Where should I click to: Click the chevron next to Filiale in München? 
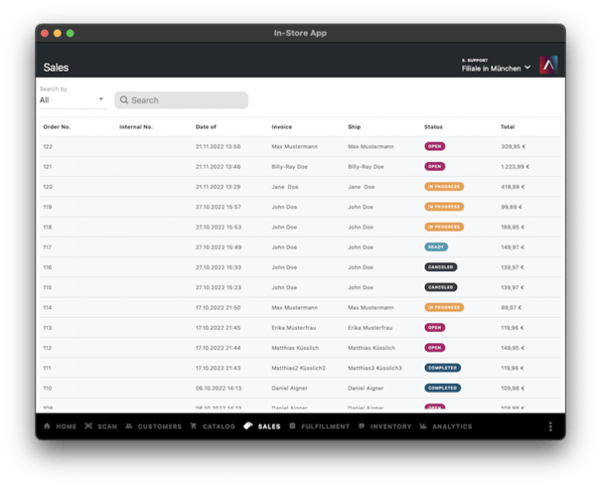[527, 68]
